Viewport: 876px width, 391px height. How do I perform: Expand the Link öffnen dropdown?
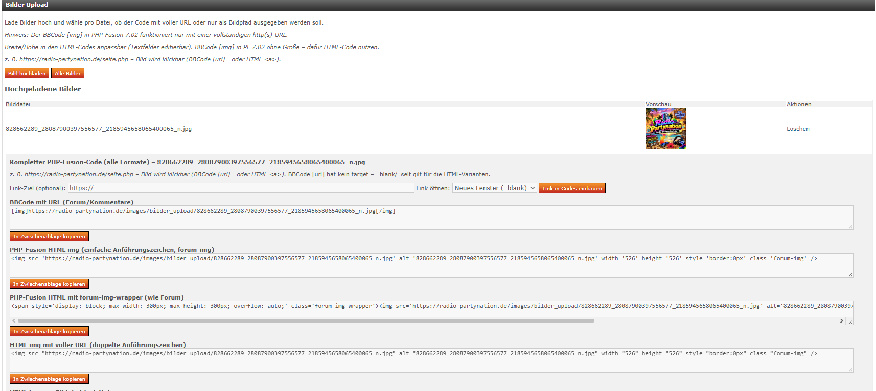[494, 188]
